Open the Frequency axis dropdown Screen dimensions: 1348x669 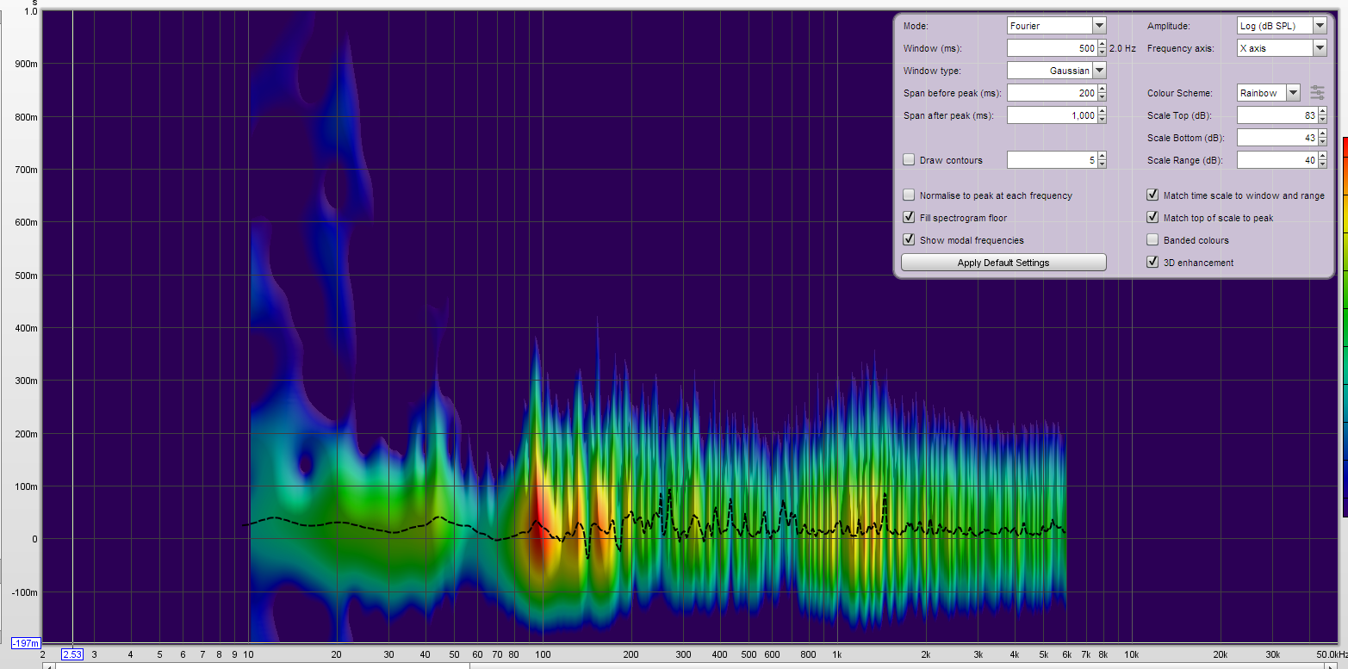[1320, 48]
